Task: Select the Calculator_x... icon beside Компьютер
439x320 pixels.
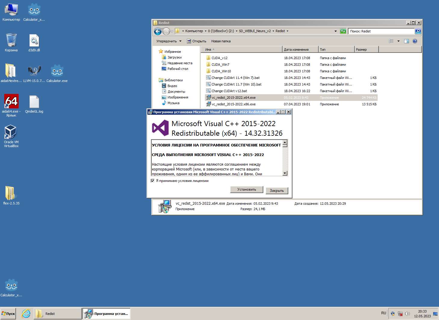Action: click(34, 12)
